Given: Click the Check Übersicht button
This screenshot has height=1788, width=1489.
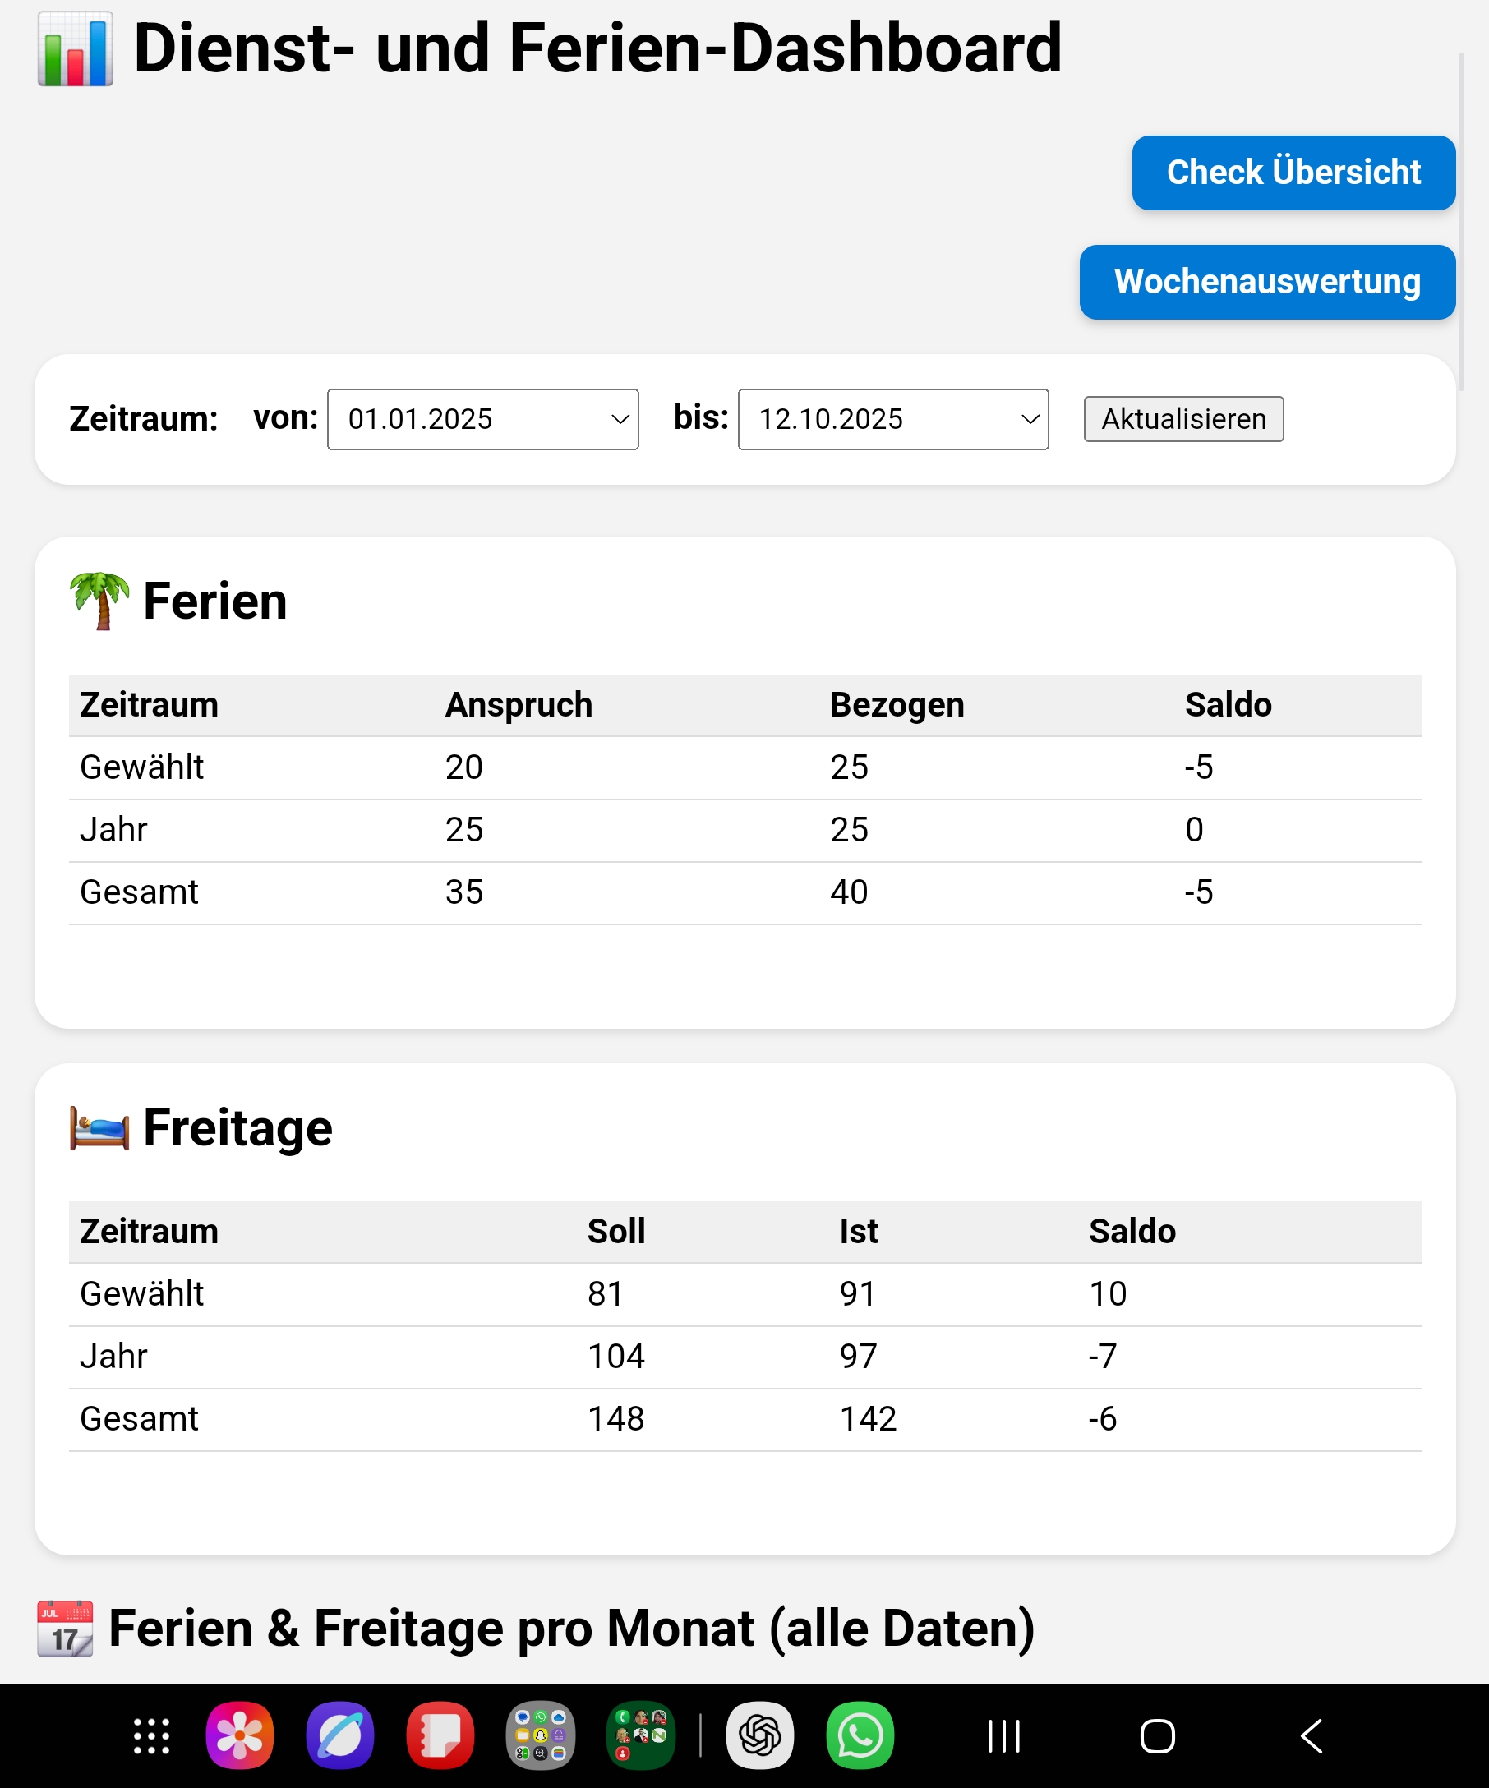Looking at the screenshot, I should pos(1293,173).
